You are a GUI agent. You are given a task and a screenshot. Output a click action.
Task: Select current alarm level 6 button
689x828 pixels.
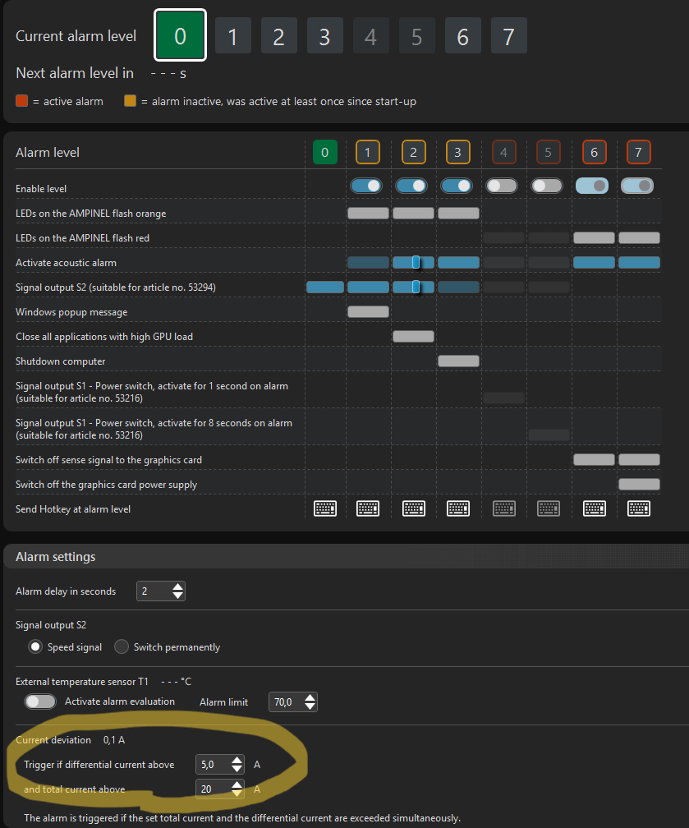462,35
